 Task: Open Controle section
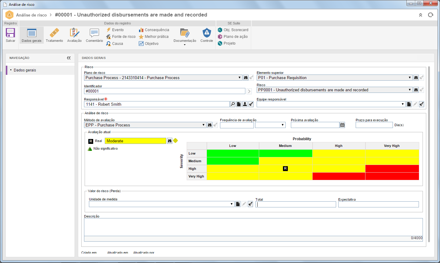click(207, 35)
